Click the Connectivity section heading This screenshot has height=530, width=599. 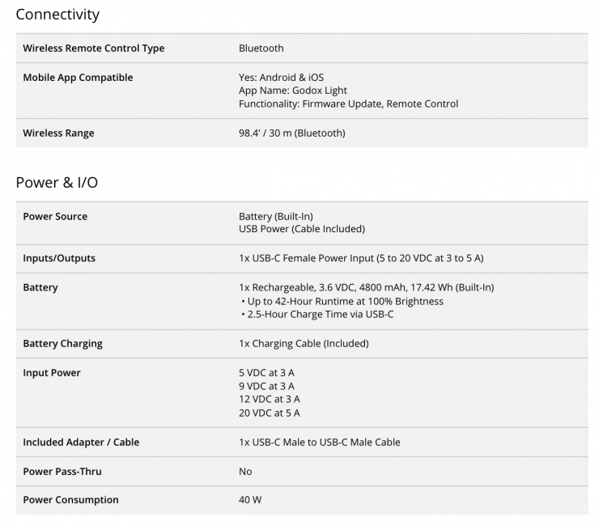point(57,15)
